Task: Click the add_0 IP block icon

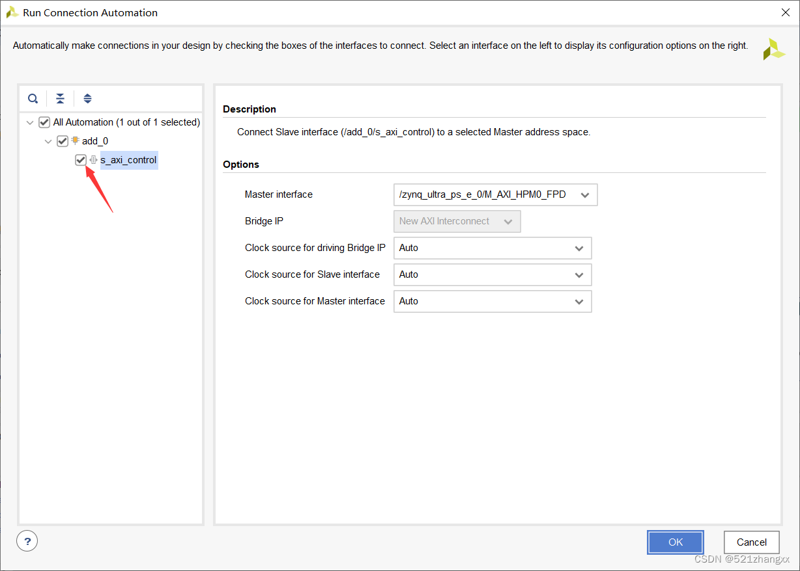Action: click(x=75, y=140)
